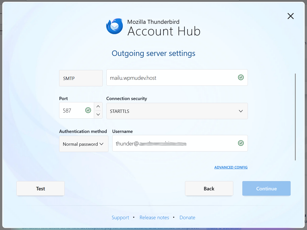Go Back to the previous setup step
This screenshot has width=307, height=230.
(209, 188)
